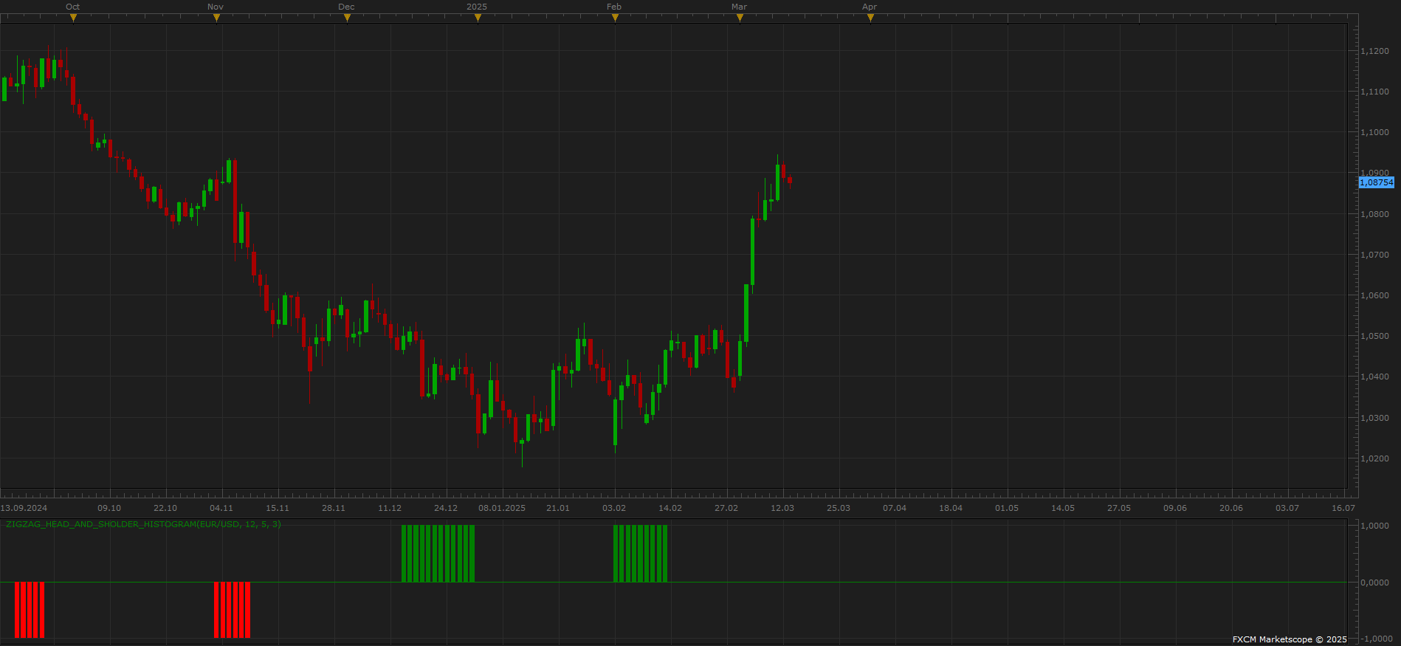1401x646 pixels.
Task: Click the latest red candle at chart's right edge
Action: (790, 180)
